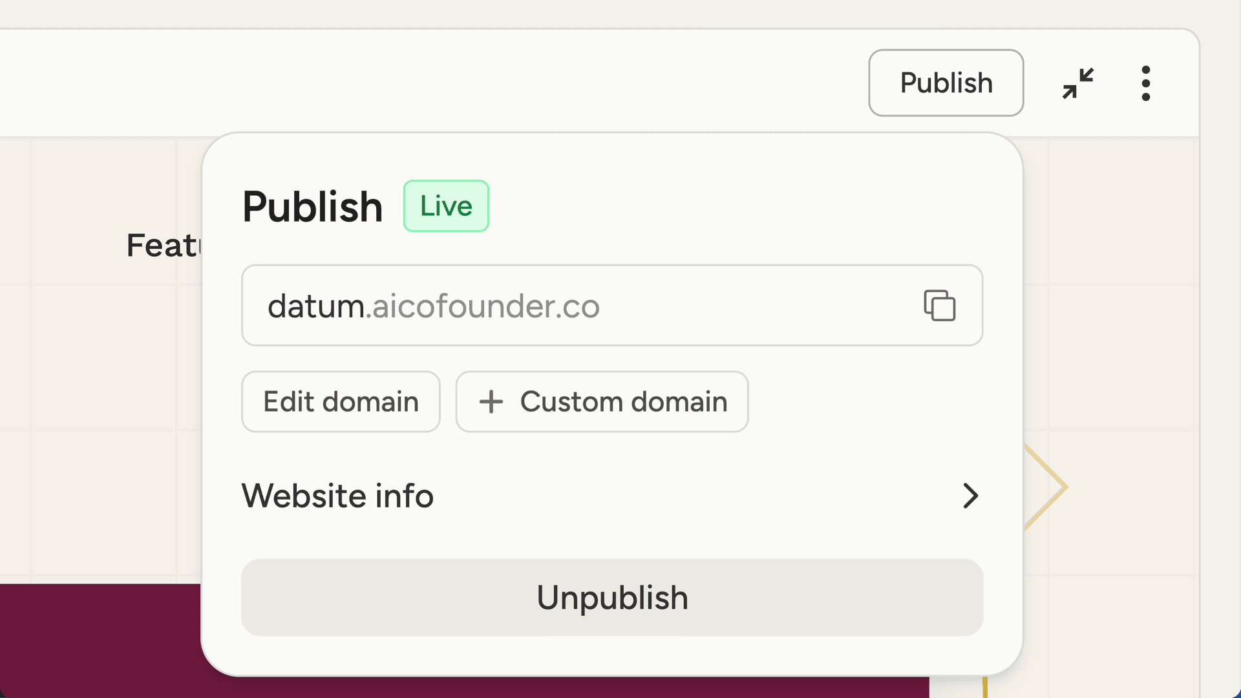
Task: Select the copy-to-clipboard icon beside the domain
Action: pyautogui.click(x=940, y=305)
